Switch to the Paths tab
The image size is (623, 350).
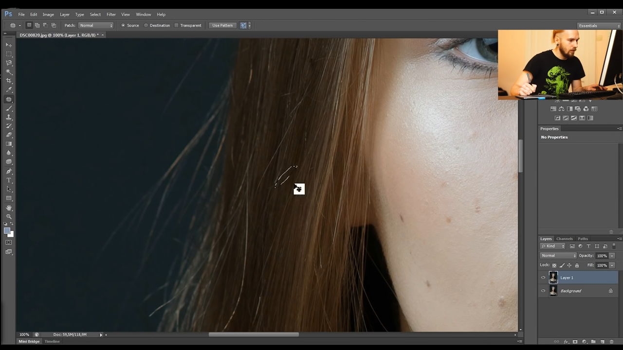point(583,239)
